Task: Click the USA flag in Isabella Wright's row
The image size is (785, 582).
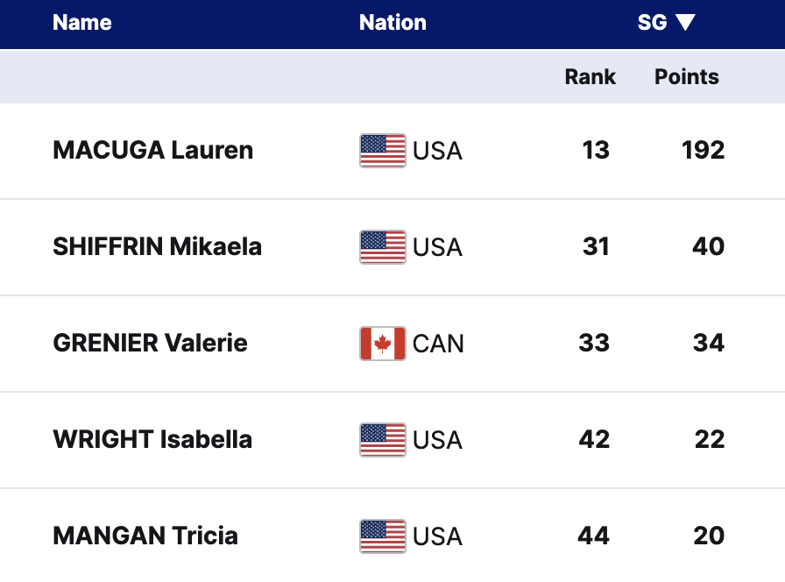Action: click(x=382, y=440)
